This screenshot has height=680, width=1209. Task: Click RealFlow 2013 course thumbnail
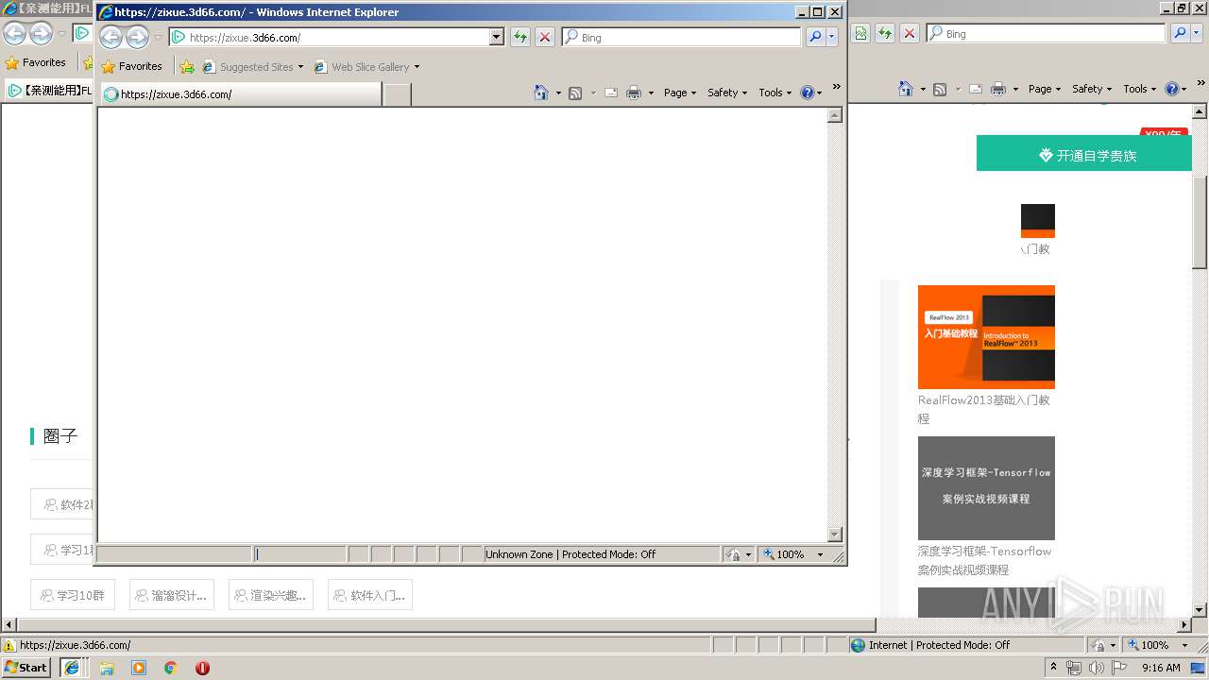(x=986, y=337)
